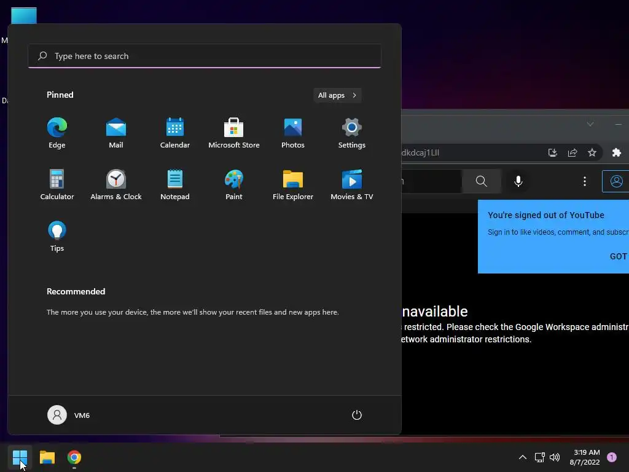Dismiss signed out notice with GOT IT

(x=619, y=256)
